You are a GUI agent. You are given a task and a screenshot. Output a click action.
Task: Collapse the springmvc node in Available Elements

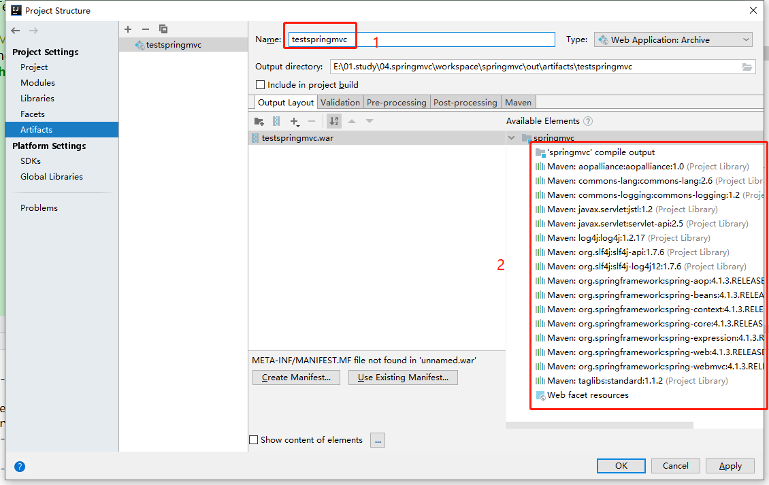click(511, 137)
